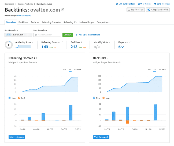174x146 pixels.
Task: Click info icon in Backlinks widget title
Action: (x=108, y=58)
